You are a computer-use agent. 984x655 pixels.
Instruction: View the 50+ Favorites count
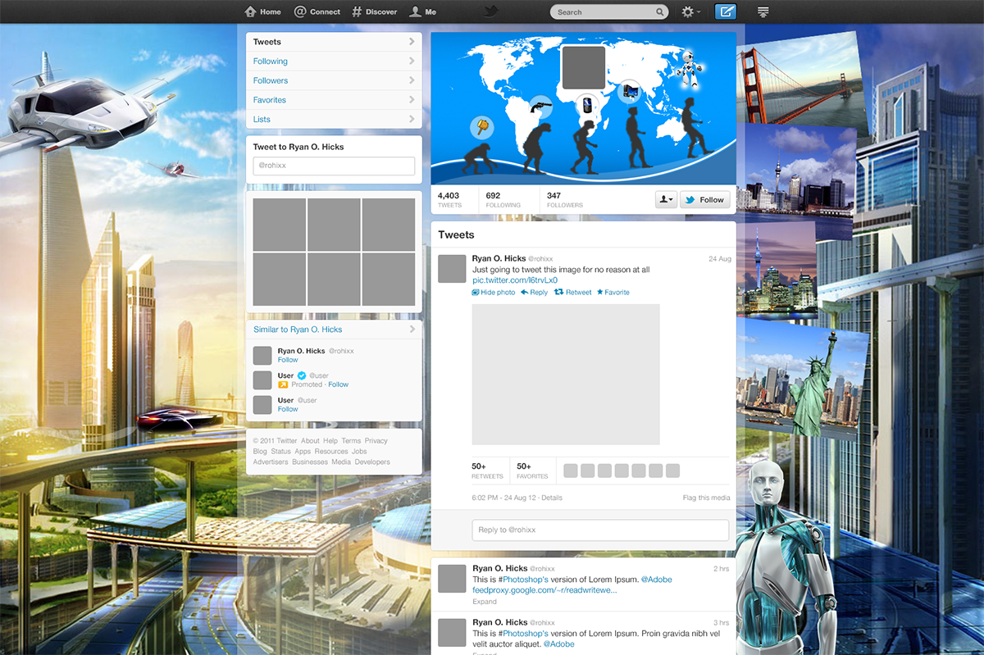[532, 471]
